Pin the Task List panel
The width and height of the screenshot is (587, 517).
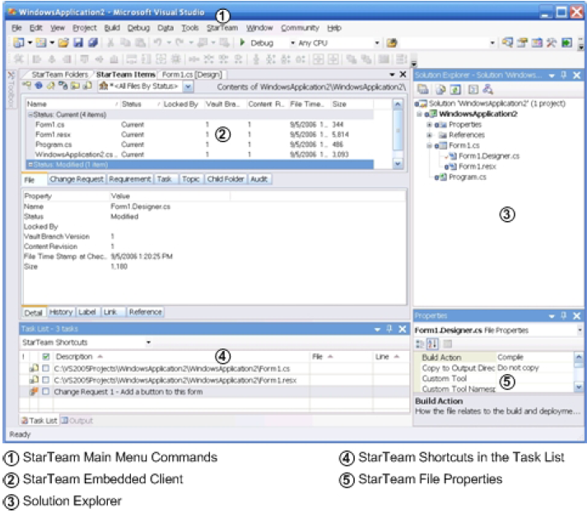389,329
